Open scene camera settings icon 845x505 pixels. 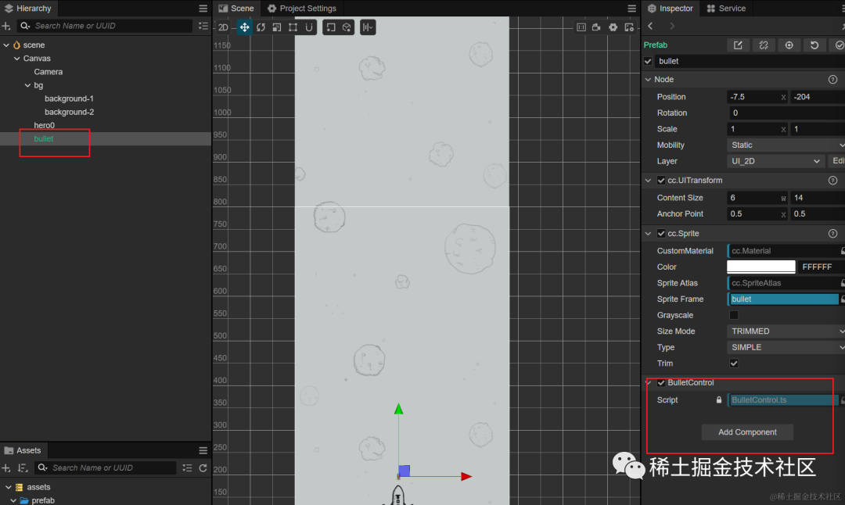pyautogui.click(x=596, y=27)
